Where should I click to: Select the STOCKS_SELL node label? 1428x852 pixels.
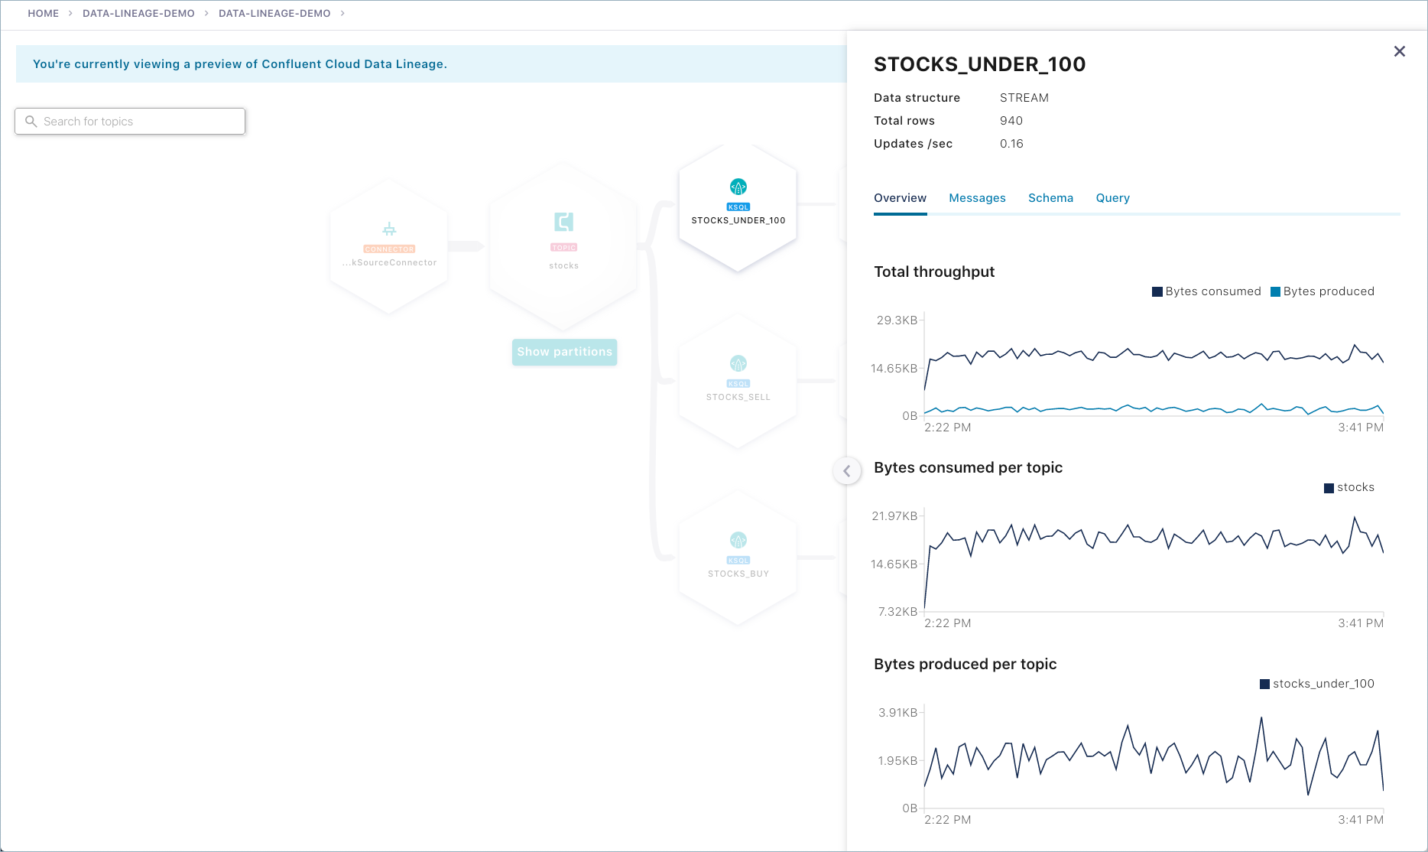pyautogui.click(x=738, y=397)
